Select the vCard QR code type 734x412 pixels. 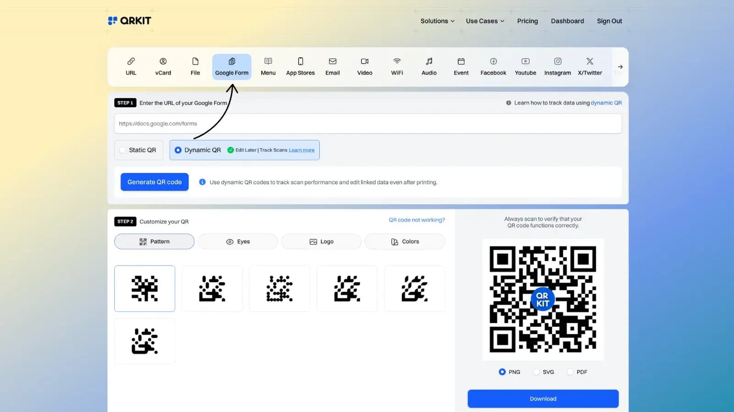point(163,66)
